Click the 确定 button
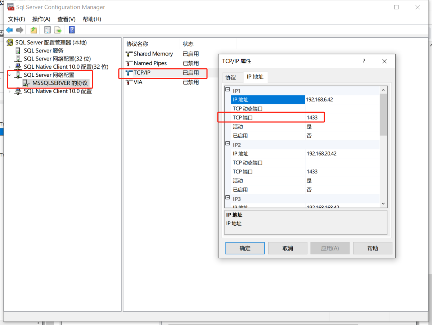This screenshot has height=325, width=432. 245,248
